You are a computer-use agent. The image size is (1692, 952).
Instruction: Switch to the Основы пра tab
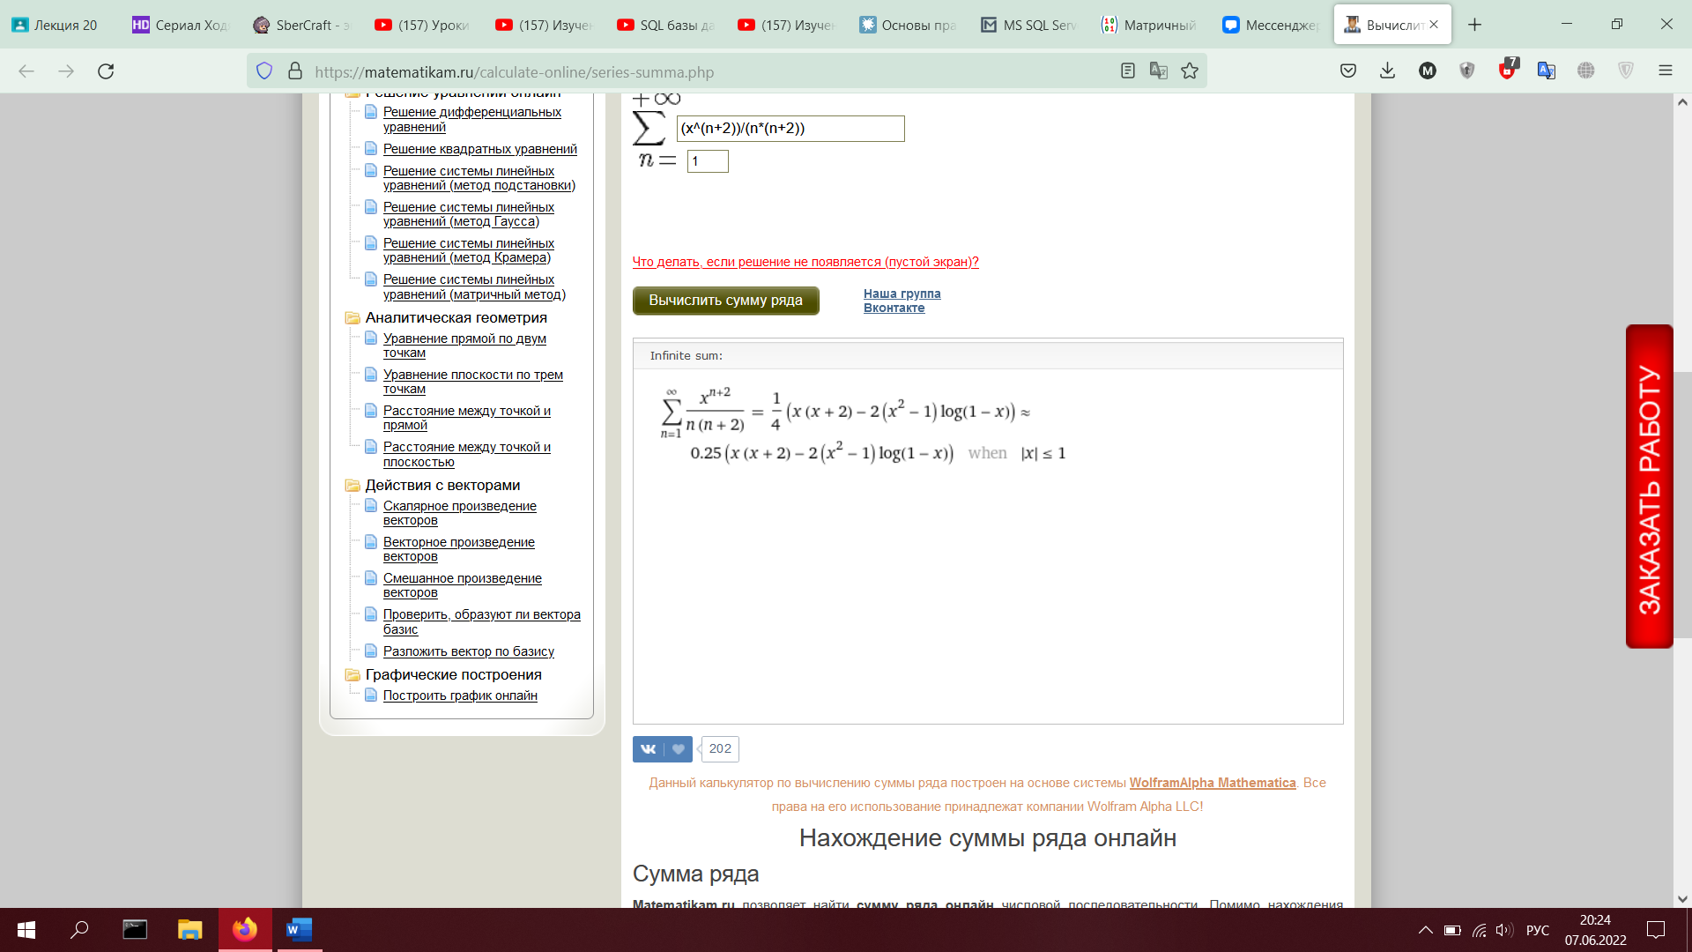point(908,25)
